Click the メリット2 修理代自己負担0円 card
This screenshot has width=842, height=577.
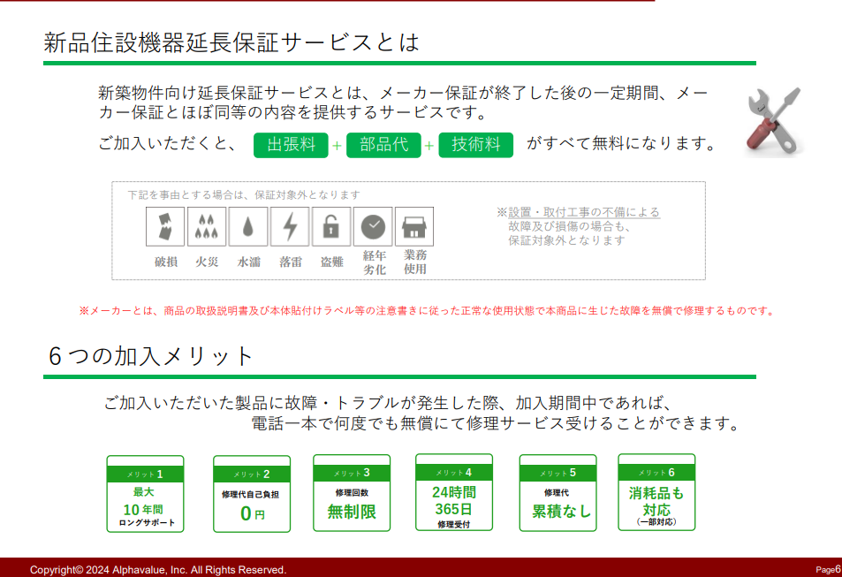pyautogui.click(x=252, y=494)
